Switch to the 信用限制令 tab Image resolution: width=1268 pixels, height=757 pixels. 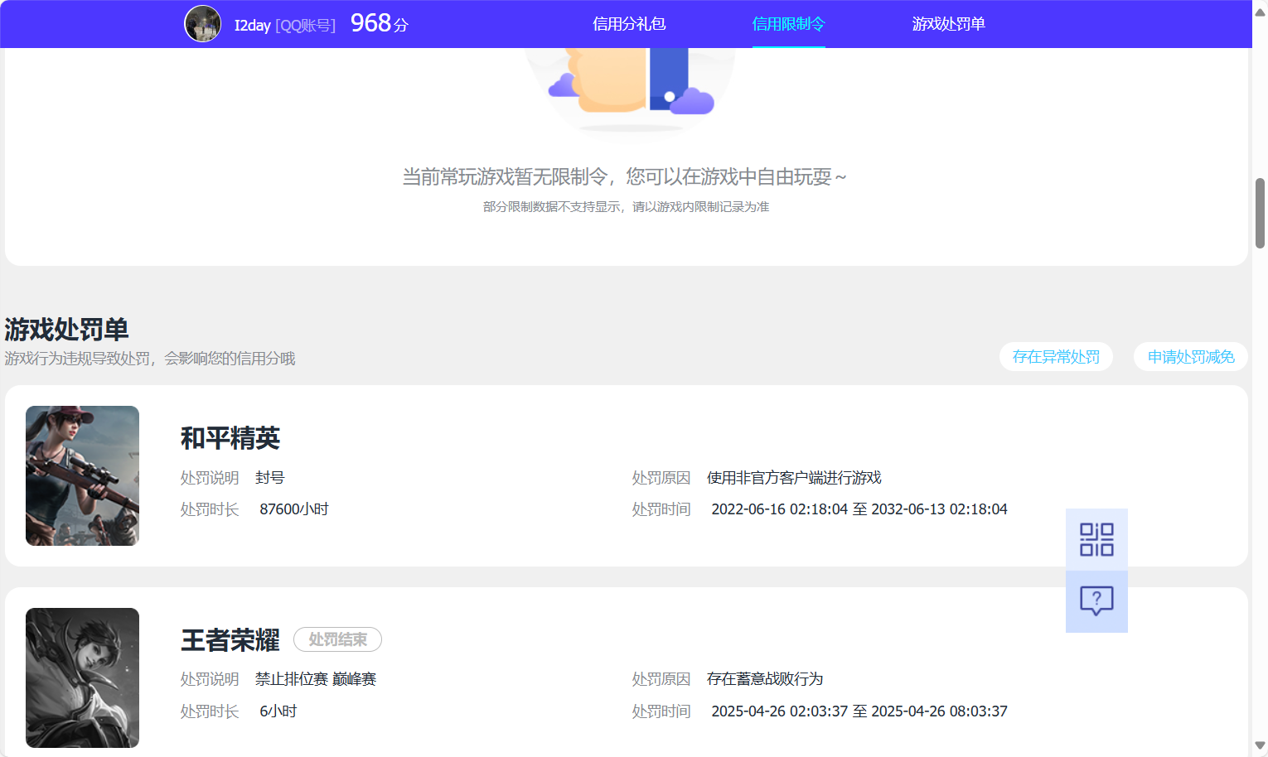point(788,24)
